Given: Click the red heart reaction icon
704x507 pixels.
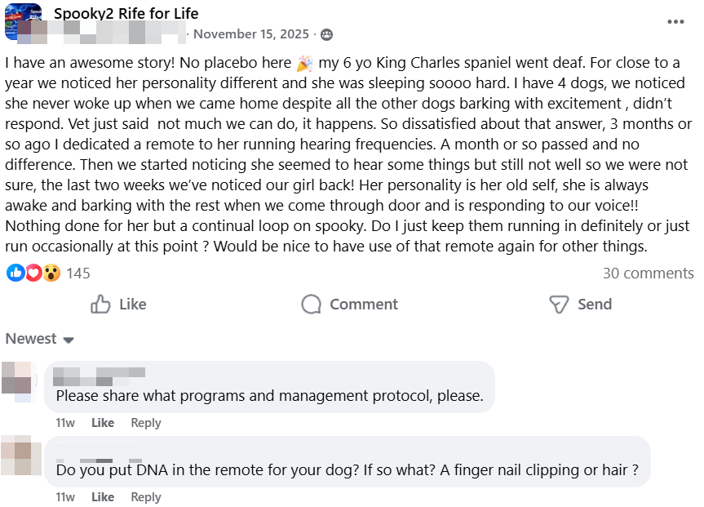Looking at the screenshot, I should point(33,273).
